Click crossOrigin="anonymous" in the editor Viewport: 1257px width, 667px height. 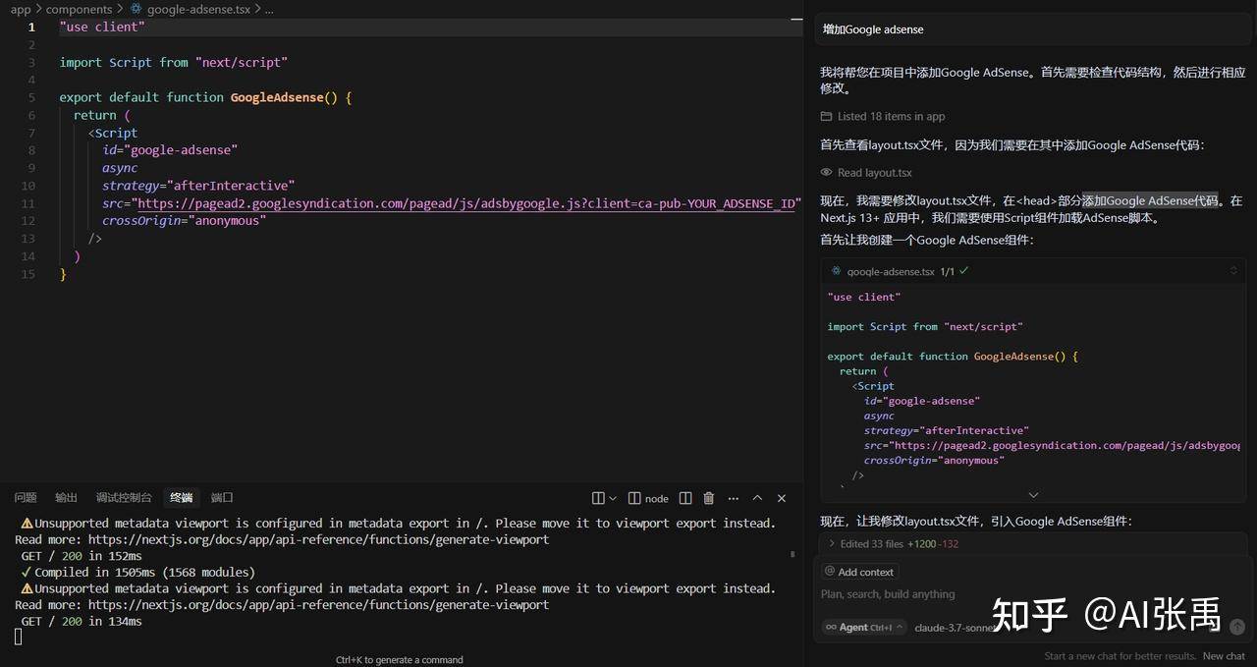click(x=185, y=221)
